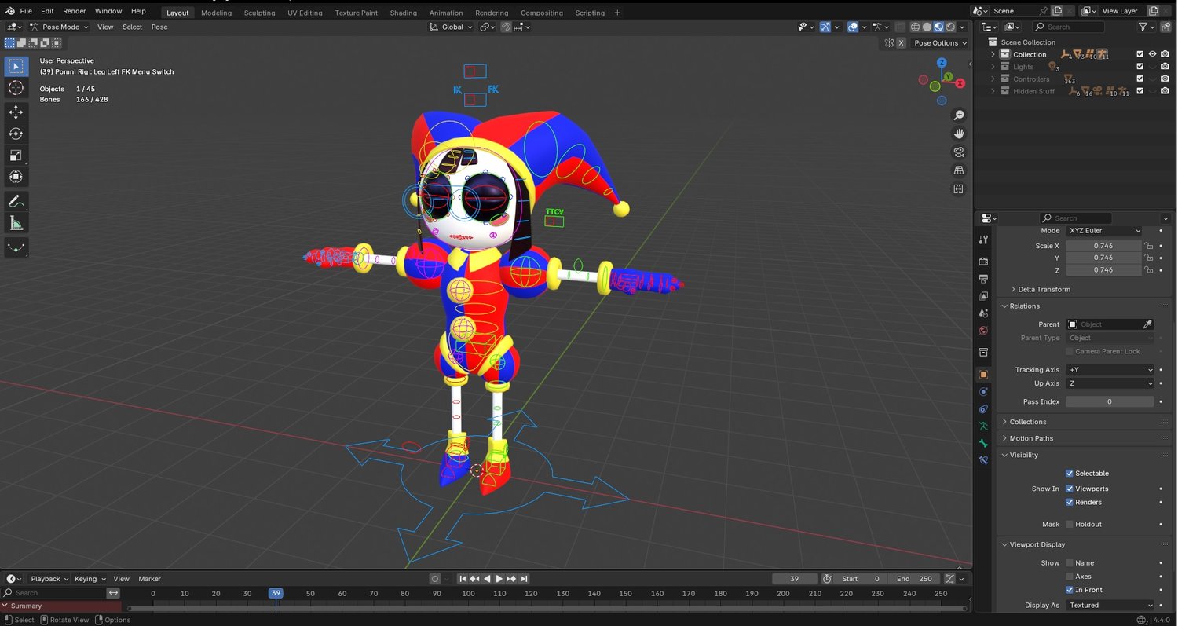Switch to the Shading workspace tab

click(403, 13)
